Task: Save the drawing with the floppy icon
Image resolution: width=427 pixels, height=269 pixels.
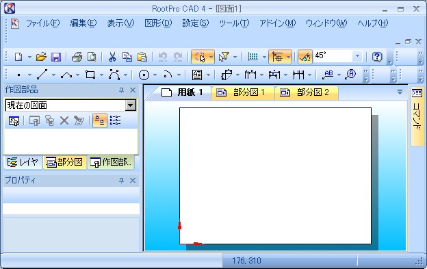Action: coord(56,57)
